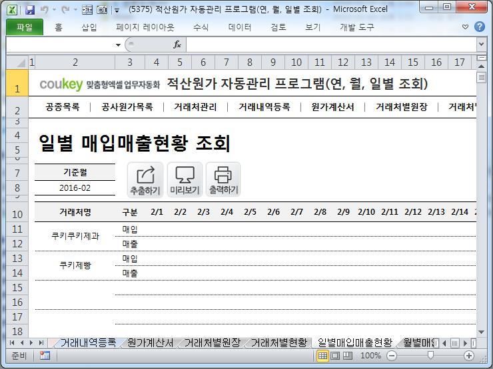Viewport: 493px width, 369px height.
Task: Open the 개발 도구 ribbon tab
Action: click(x=357, y=27)
